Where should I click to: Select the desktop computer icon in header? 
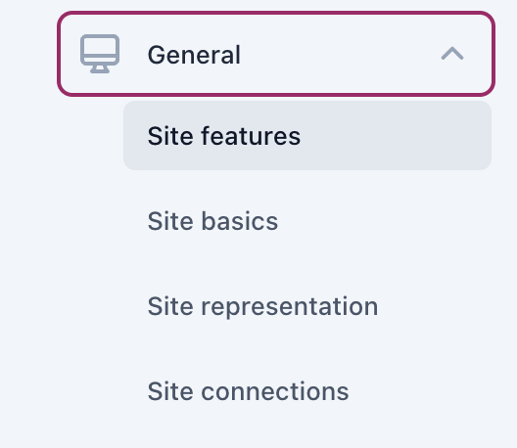100,54
